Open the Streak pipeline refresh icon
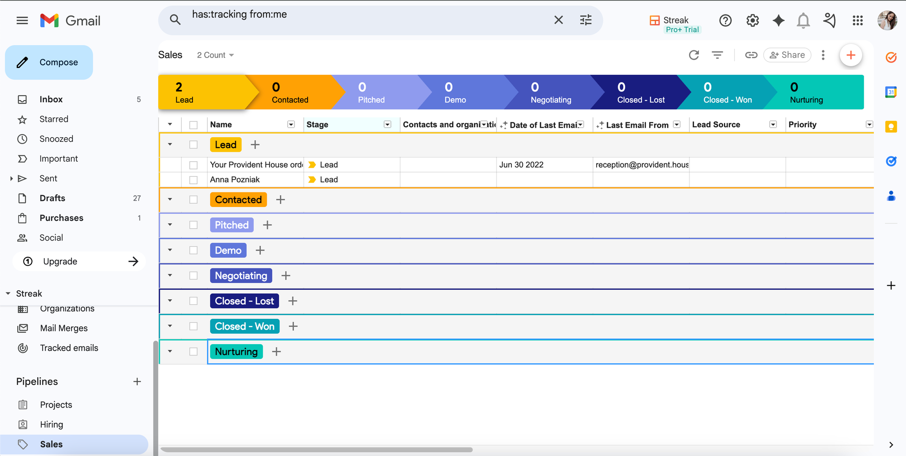The height and width of the screenshot is (456, 906). (694, 55)
